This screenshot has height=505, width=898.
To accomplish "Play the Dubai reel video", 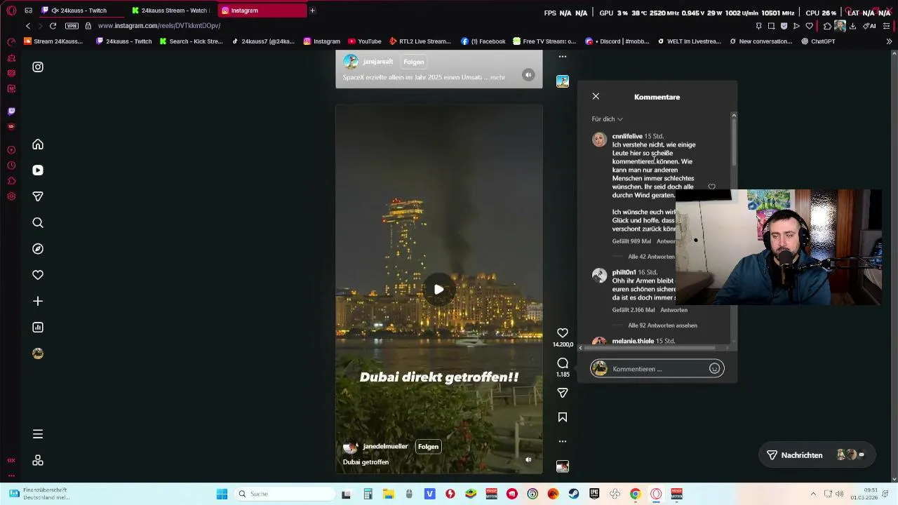I will [438, 289].
